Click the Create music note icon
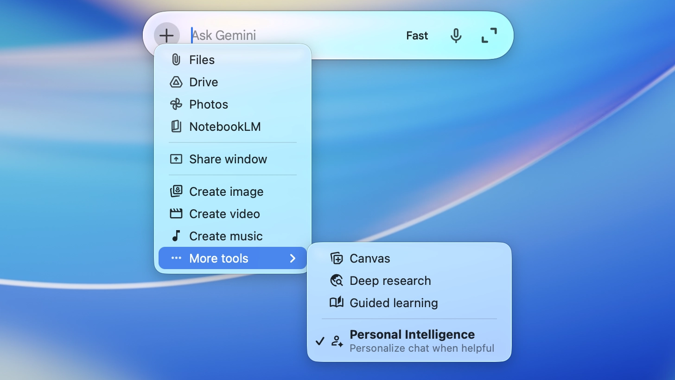 point(176,236)
